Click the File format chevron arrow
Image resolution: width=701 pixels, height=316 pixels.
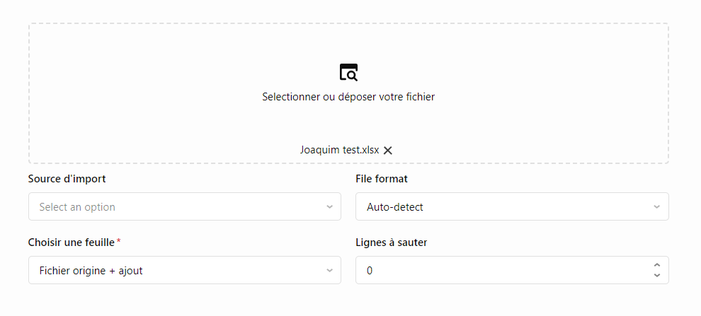(657, 207)
